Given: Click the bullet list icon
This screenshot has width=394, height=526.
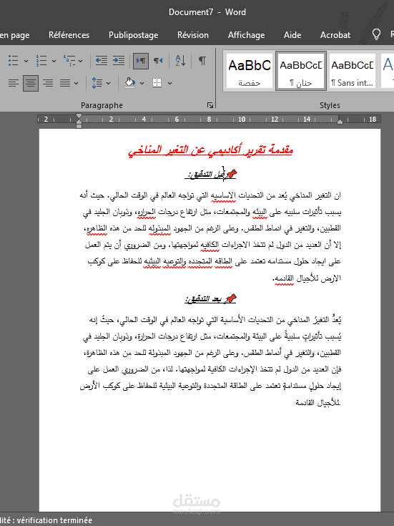Looking at the screenshot, I should [13, 61].
